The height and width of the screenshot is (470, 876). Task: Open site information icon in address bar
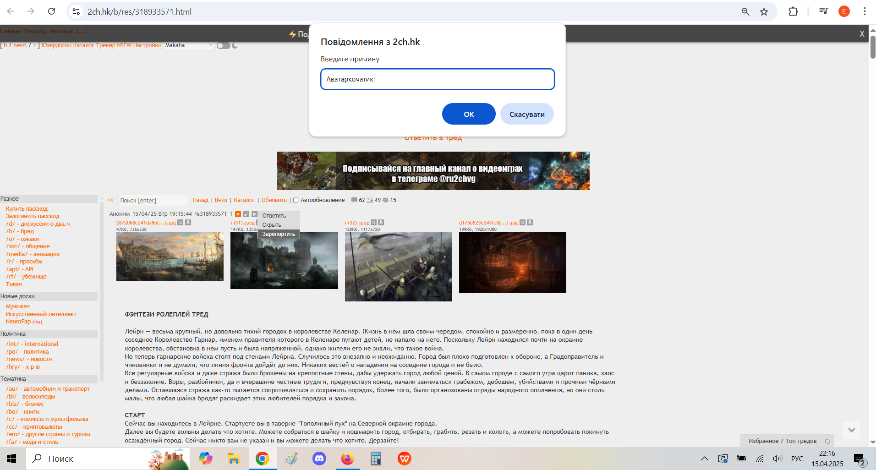(x=77, y=11)
